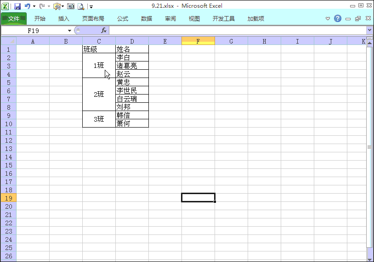
Task: Switch to the 开始 ribbon tab
Action: 40,18
